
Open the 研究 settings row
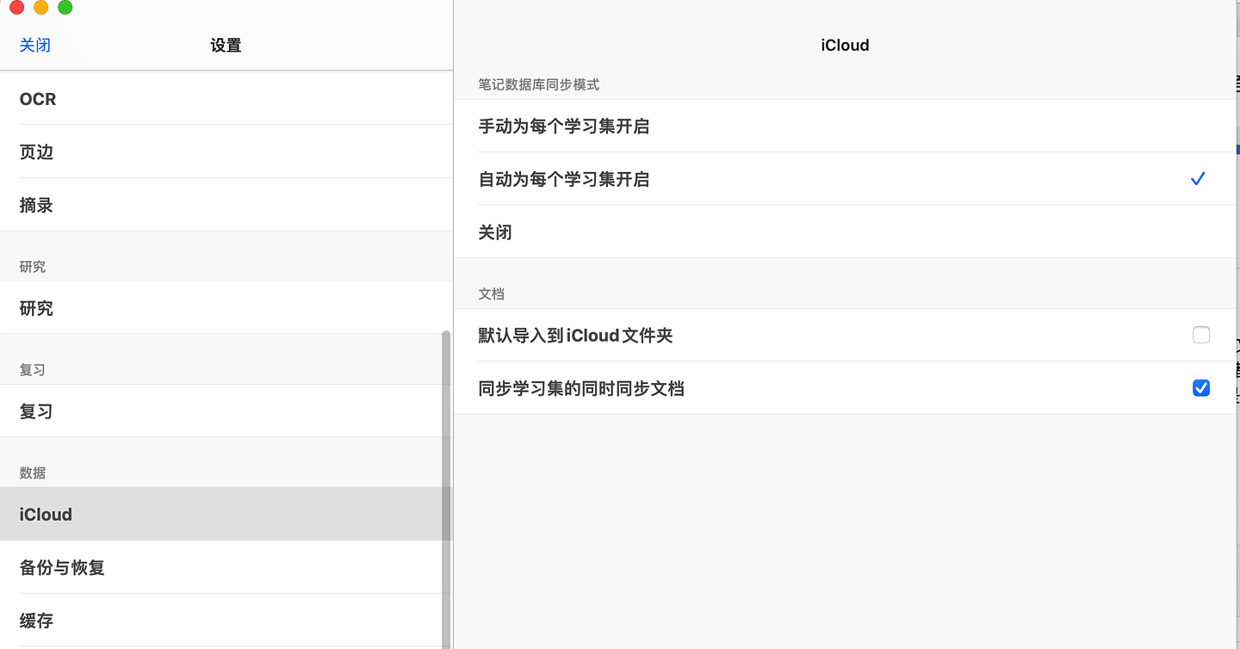(x=226, y=308)
